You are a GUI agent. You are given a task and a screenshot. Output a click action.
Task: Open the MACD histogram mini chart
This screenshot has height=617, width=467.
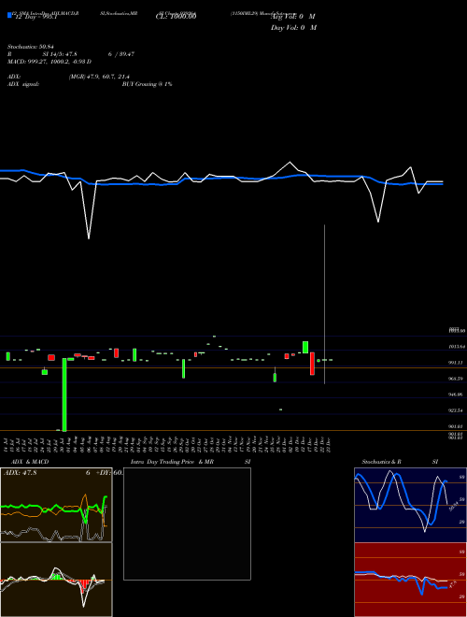(x=56, y=580)
